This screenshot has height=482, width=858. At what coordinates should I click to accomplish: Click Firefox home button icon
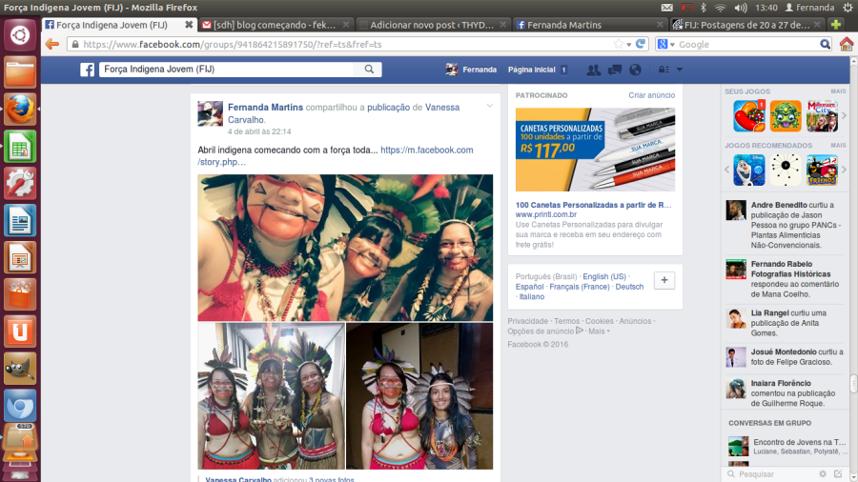tap(846, 44)
